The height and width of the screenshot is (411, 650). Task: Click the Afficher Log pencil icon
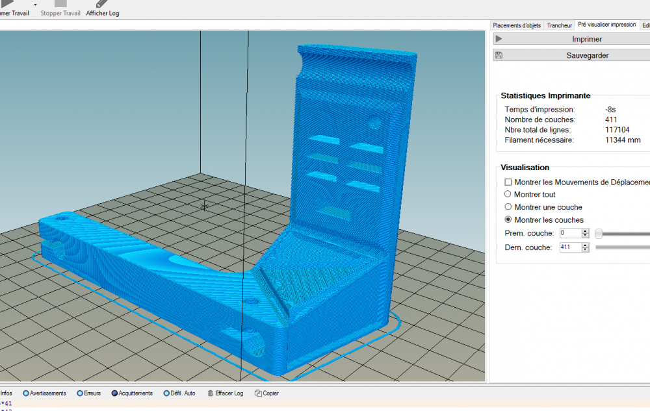click(102, 3)
